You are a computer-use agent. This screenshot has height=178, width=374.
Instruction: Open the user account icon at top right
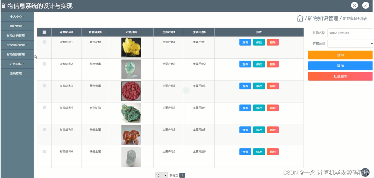coord(366,5)
